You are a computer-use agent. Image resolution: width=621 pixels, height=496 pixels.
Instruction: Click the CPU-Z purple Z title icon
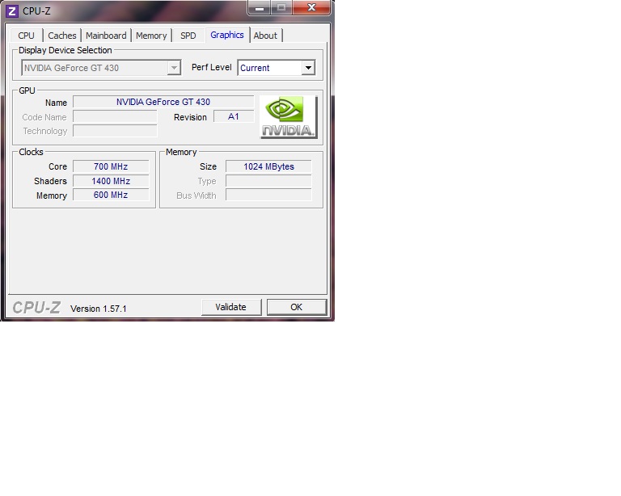coord(12,11)
